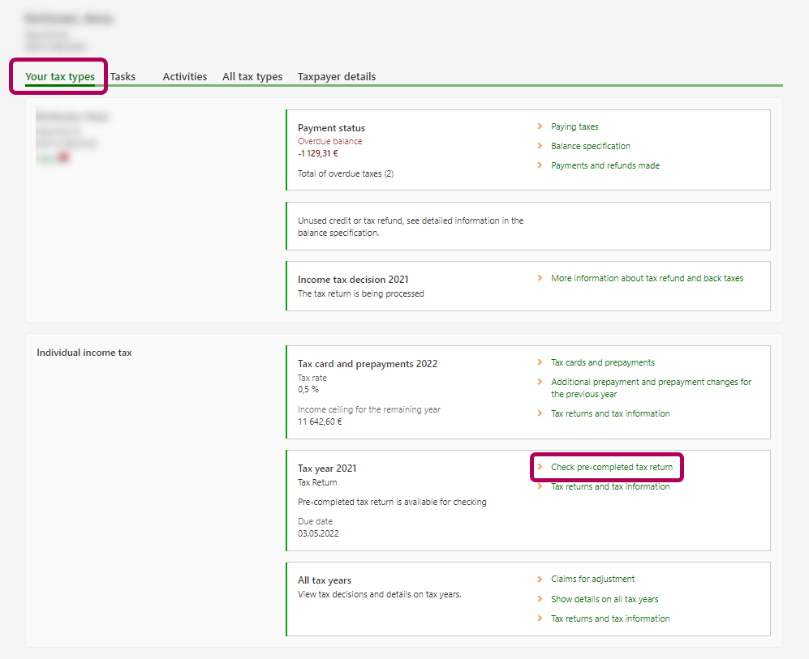809x659 pixels.
Task: Switch to the Tasks tab
Action: [123, 77]
